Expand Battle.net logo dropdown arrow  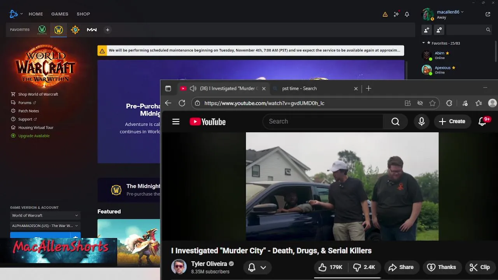pos(21,14)
